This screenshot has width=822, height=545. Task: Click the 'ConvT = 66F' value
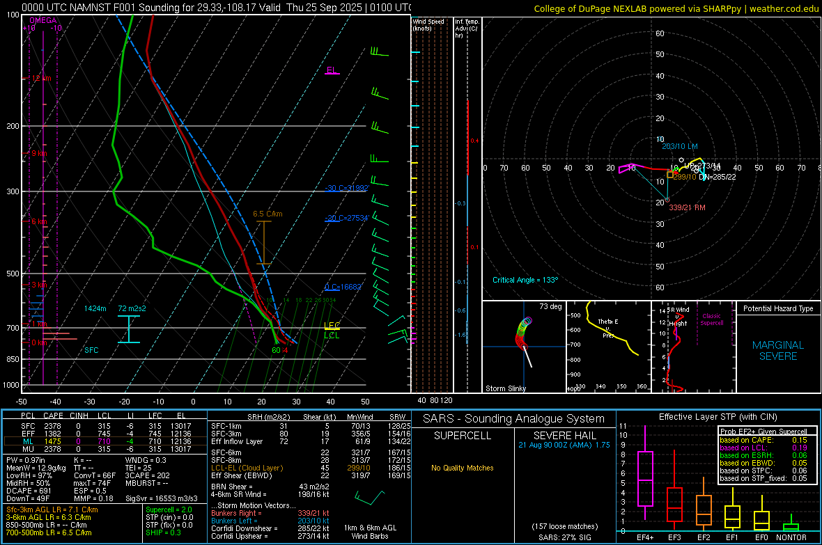click(x=95, y=476)
